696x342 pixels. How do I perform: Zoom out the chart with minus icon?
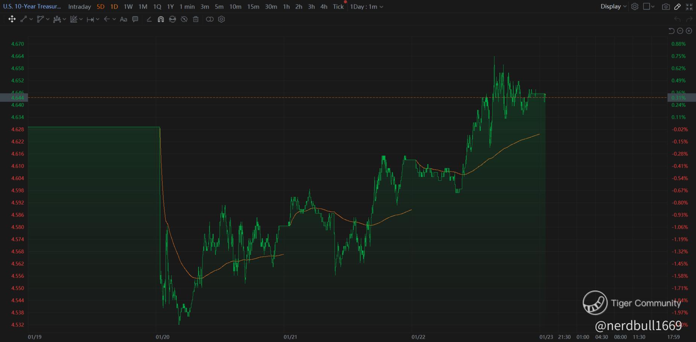coord(680,31)
